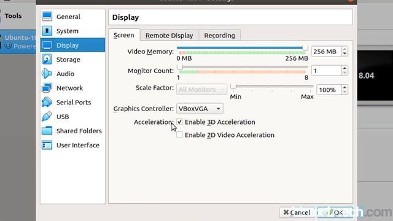The height and width of the screenshot is (221, 393).
Task: Go to Network settings page
Action: [72, 88]
